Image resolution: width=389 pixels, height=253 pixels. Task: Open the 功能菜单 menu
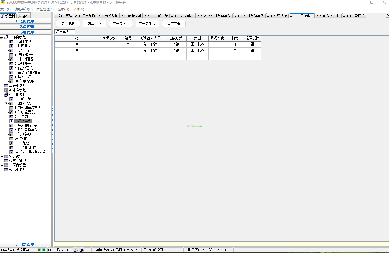click(x=23, y=9)
